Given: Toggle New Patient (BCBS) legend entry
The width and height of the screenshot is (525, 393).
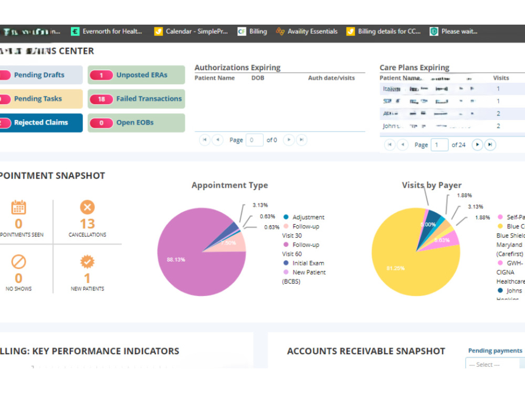Looking at the screenshot, I should pos(304,277).
